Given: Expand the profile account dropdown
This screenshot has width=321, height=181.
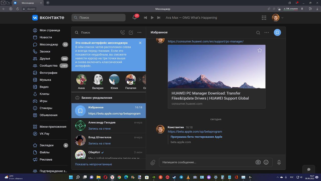Looking at the screenshot, I should pos(282,18).
